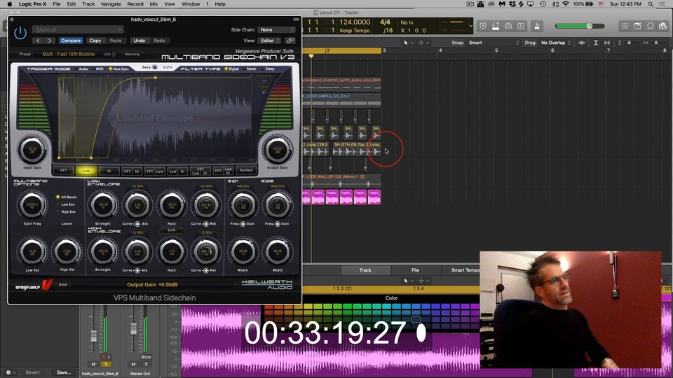This screenshot has height=378, width=673.
Task: Switch to the Smart Tempo tab
Action: pos(465,270)
